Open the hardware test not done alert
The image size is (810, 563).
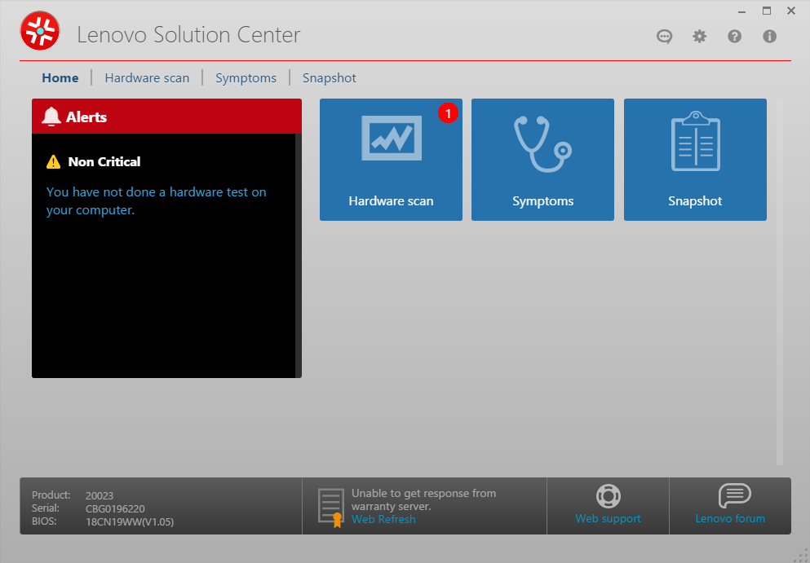click(157, 200)
